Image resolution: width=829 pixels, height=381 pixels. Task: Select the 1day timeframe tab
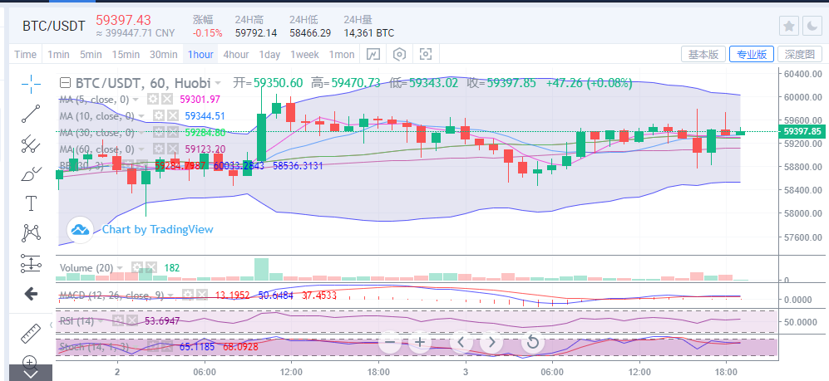point(269,55)
